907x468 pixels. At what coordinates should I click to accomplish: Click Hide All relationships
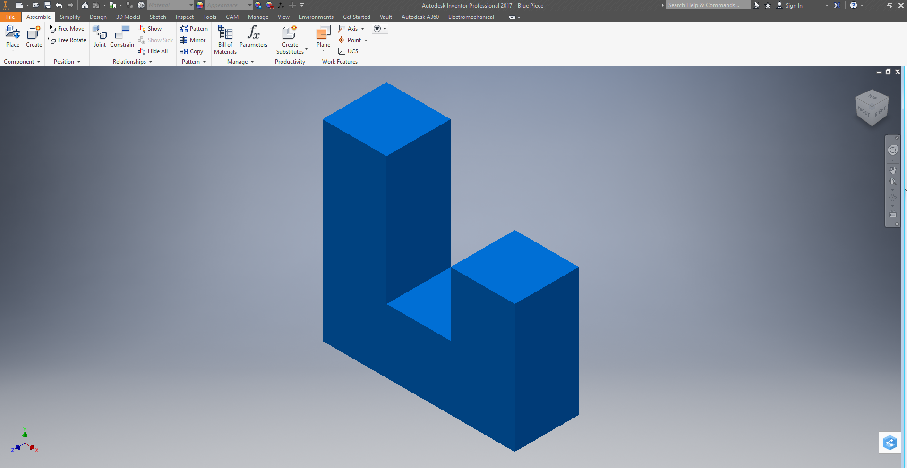click(153, 51)
